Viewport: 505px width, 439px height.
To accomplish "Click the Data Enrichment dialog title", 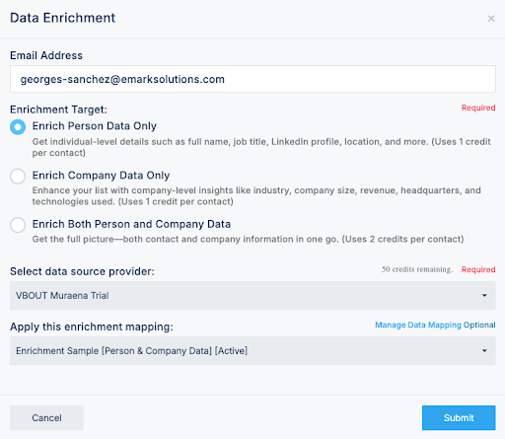I will (63, 18).
